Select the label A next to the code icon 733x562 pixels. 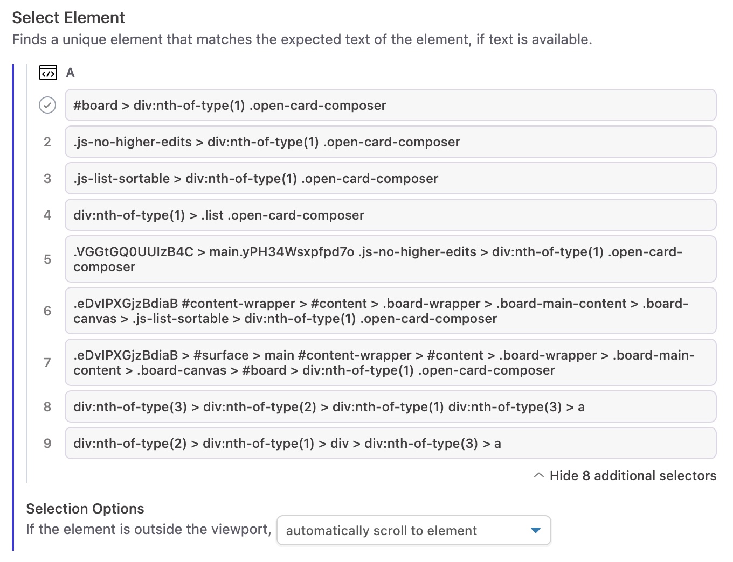tap(70, 73)
